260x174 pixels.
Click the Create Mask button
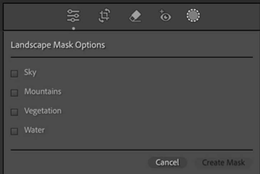(223, 162)
